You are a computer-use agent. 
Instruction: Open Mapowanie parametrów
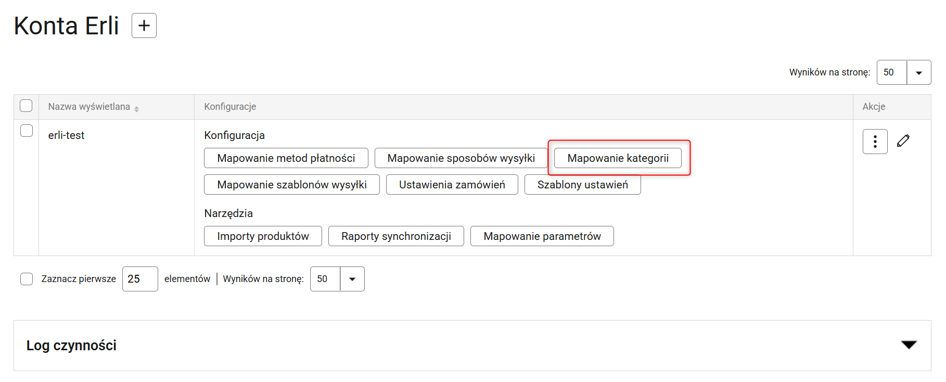(x=542, y=236)
